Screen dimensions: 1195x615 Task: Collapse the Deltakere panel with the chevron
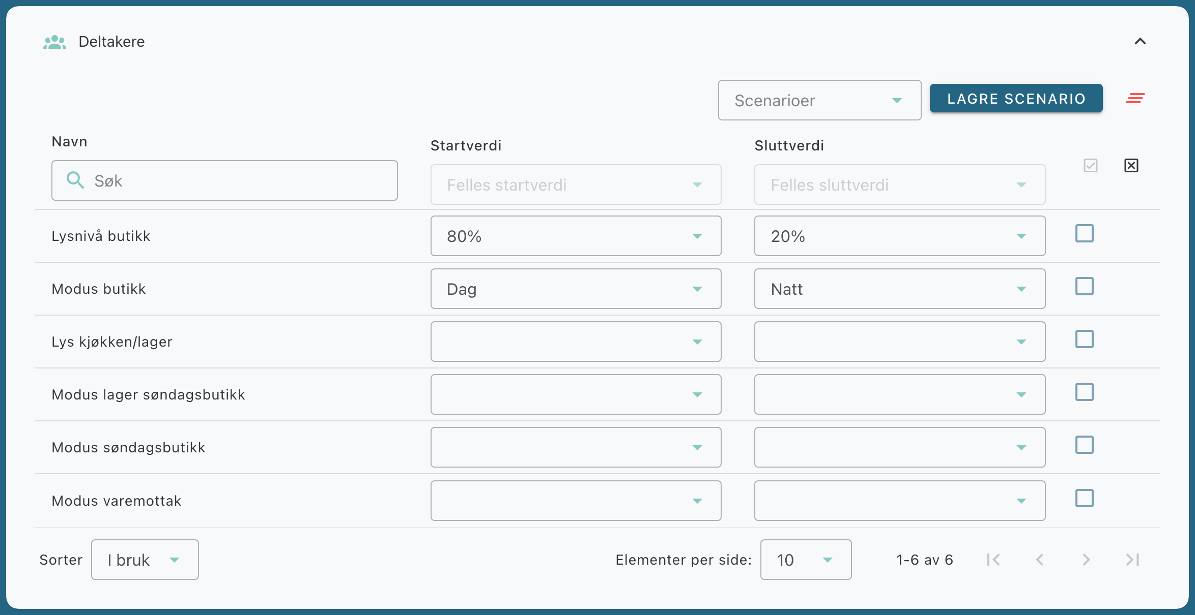tap(1140, 41)
